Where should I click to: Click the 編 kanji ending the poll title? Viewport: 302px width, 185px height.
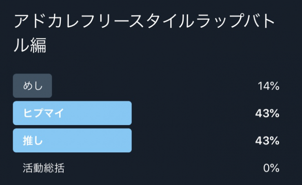pos(38,45)
